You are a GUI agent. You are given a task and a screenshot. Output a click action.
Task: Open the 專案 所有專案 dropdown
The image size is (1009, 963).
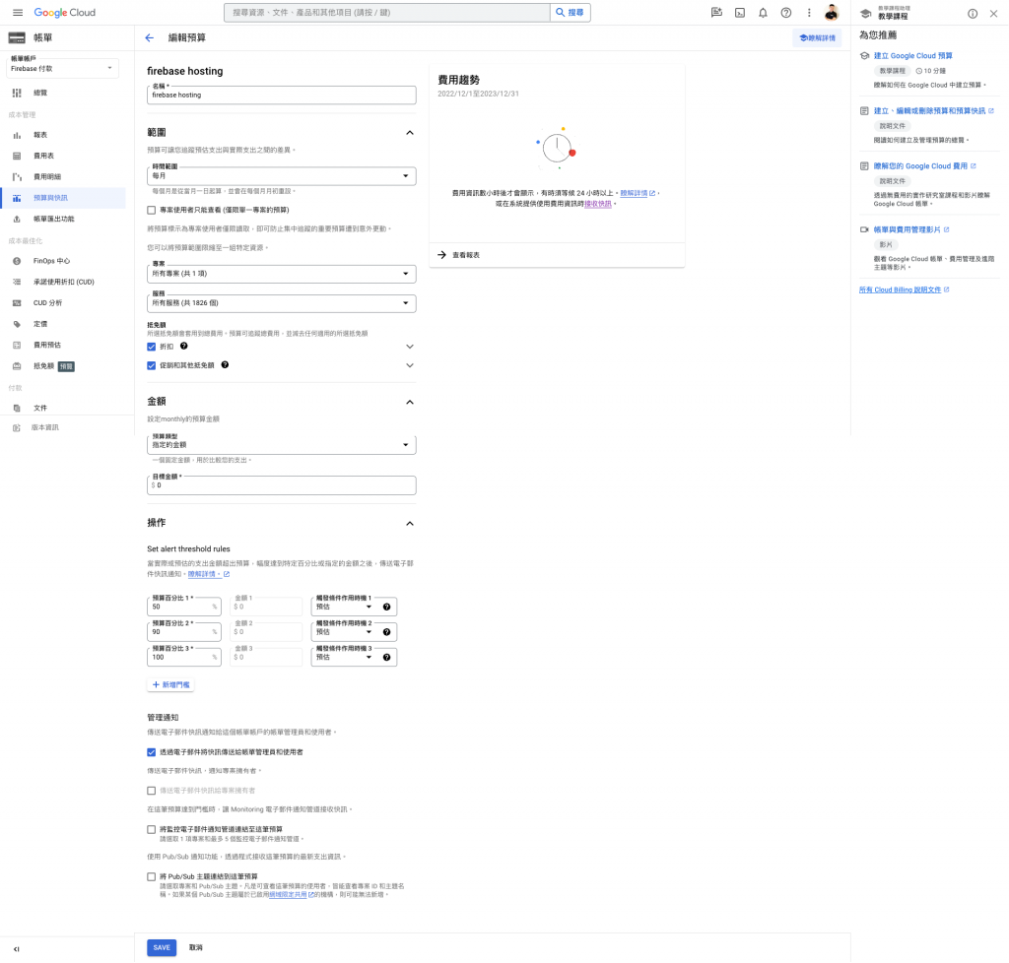pos(281,273)
